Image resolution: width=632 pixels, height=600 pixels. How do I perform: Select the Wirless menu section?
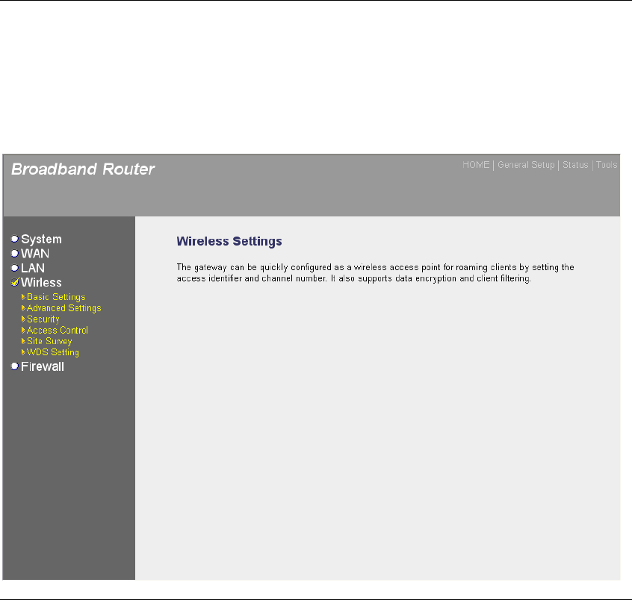click(x=41, y=283)
